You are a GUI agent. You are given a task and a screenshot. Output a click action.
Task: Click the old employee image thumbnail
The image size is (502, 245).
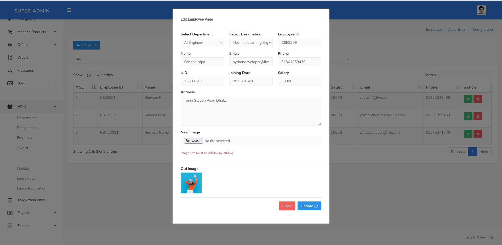tap(191, 183)
